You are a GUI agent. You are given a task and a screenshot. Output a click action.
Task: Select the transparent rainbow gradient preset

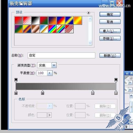[61, 29]
